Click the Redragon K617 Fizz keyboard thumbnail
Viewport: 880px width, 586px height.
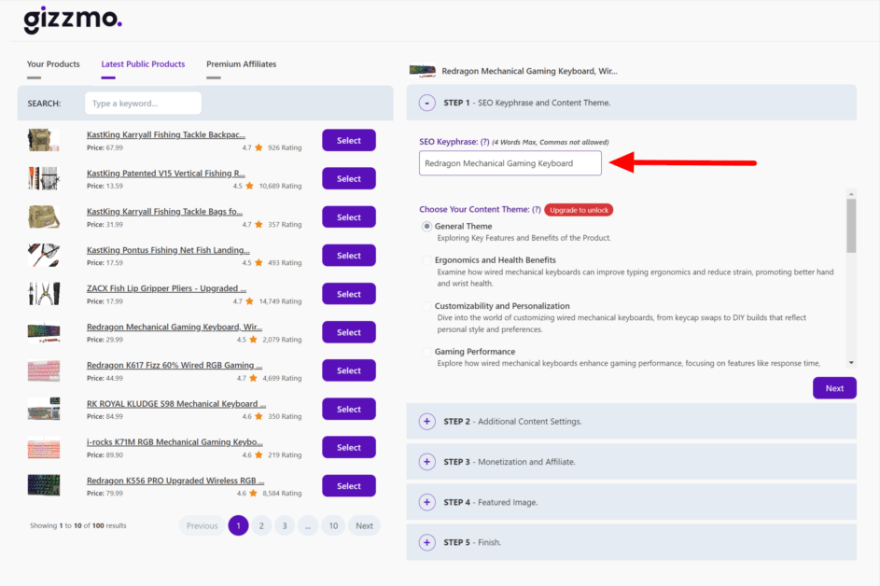point(44,370)
